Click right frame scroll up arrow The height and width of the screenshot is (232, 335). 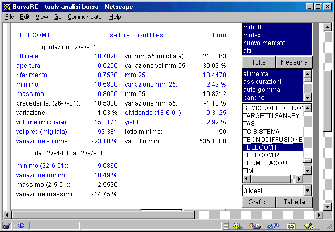(328, 27)
